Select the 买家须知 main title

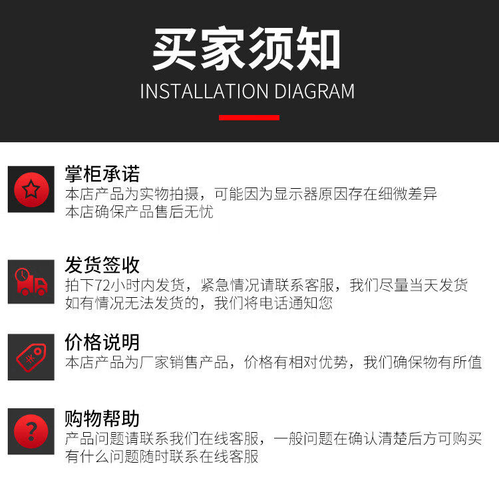click(x=247, y=49)
